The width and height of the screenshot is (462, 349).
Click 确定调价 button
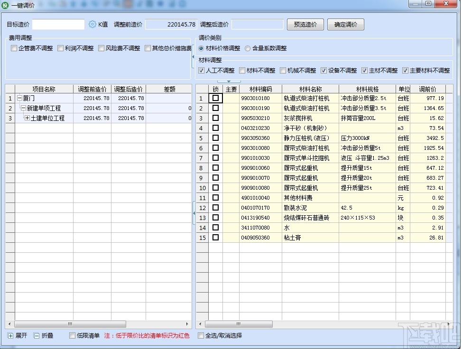coord(346,25)
